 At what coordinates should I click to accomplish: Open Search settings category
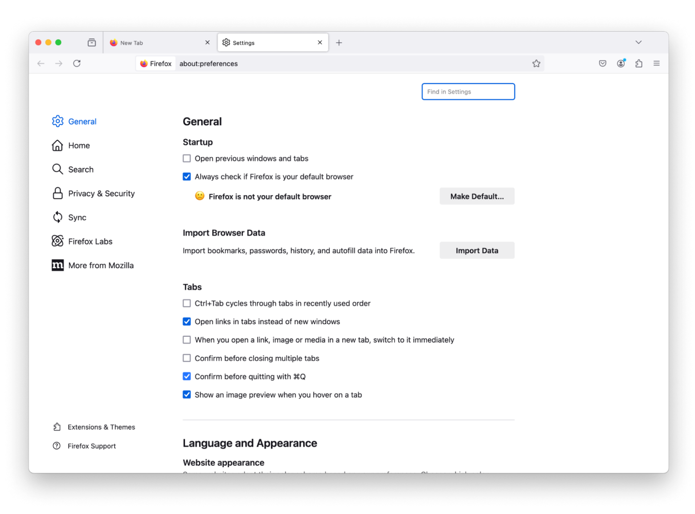[73, 170]
